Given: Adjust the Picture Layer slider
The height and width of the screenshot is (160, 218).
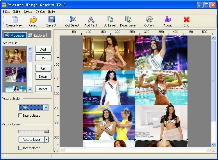Looking at the screenshot, I should point(33,131).
